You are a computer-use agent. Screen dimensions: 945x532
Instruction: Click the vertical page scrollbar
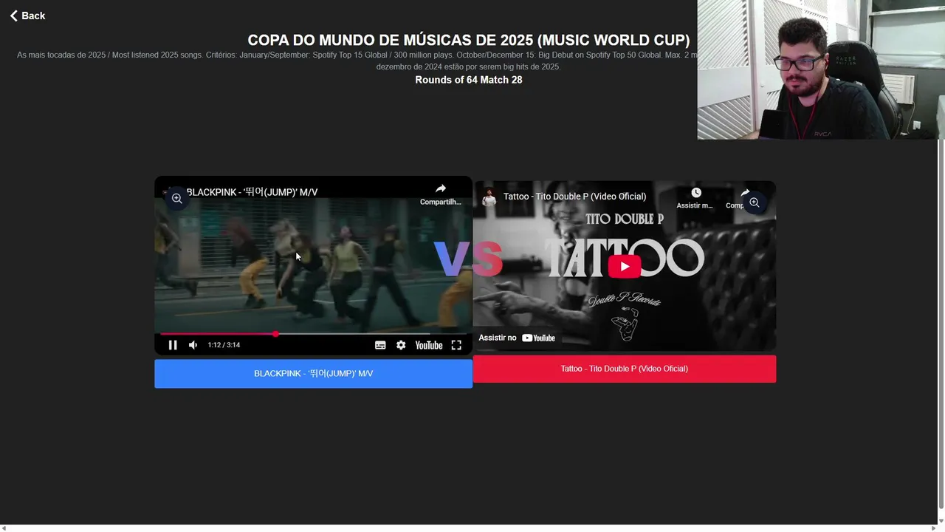[x=941, y=325]
